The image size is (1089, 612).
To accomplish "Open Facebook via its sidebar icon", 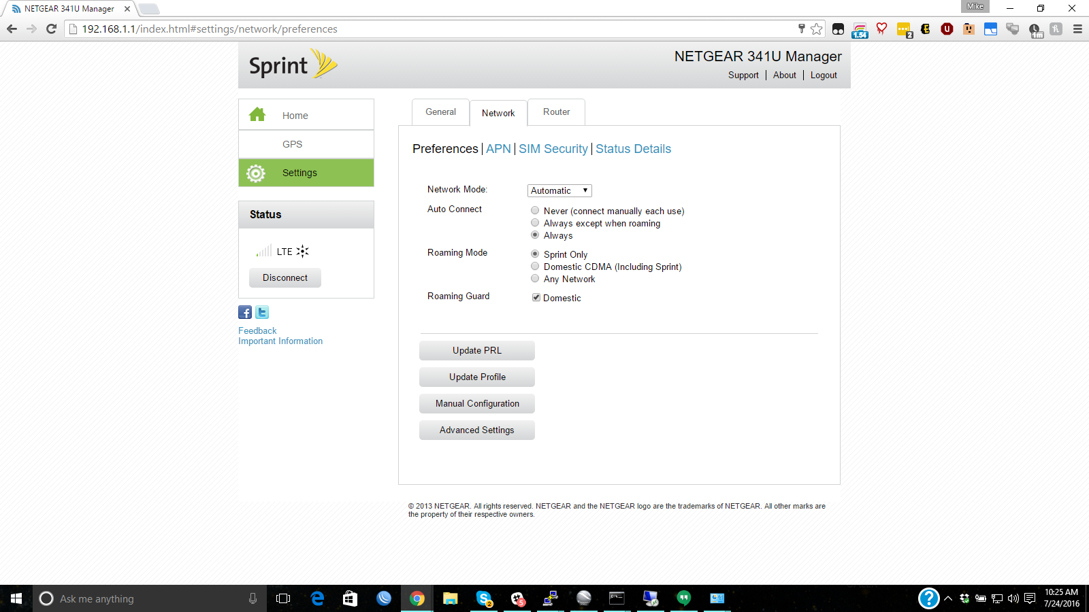I will (244, 312).
